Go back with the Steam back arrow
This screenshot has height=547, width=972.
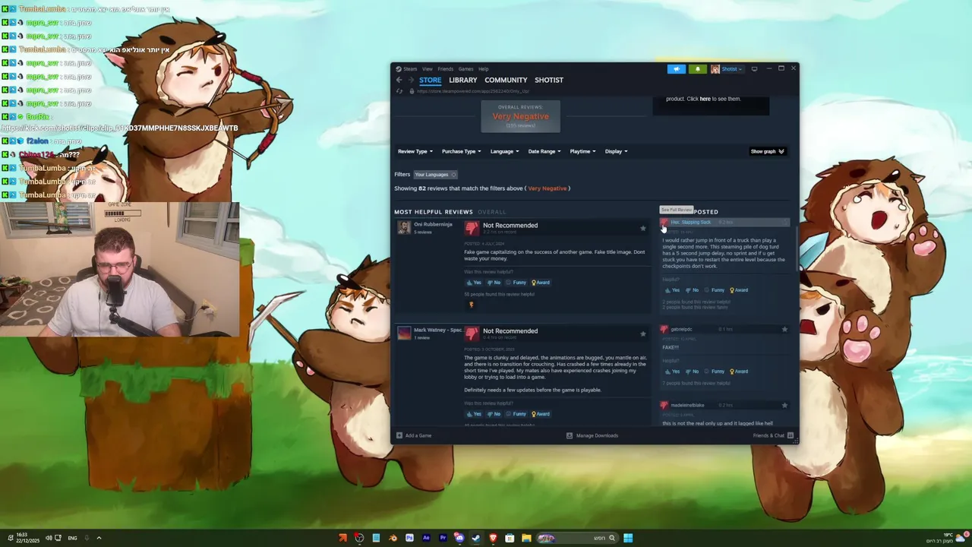(399, 80)
